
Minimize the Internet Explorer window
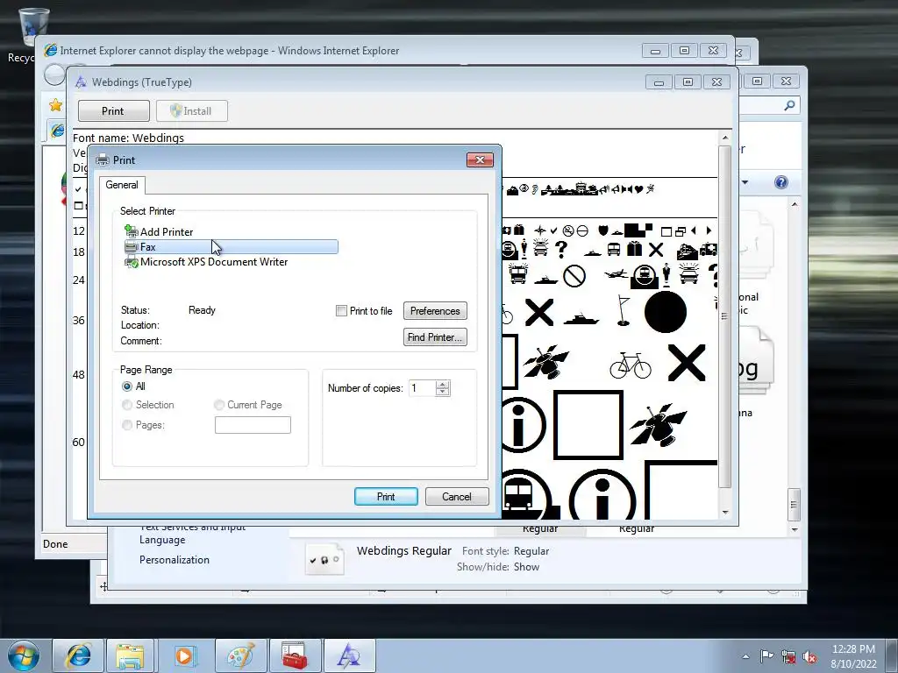tap(655, 51)
